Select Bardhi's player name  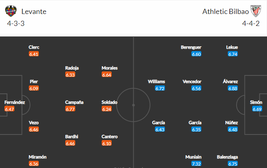pyautogui.click(x=72, y=136)
